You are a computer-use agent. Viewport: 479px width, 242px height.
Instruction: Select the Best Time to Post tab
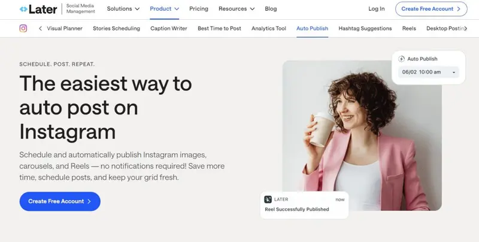point(220,28)
